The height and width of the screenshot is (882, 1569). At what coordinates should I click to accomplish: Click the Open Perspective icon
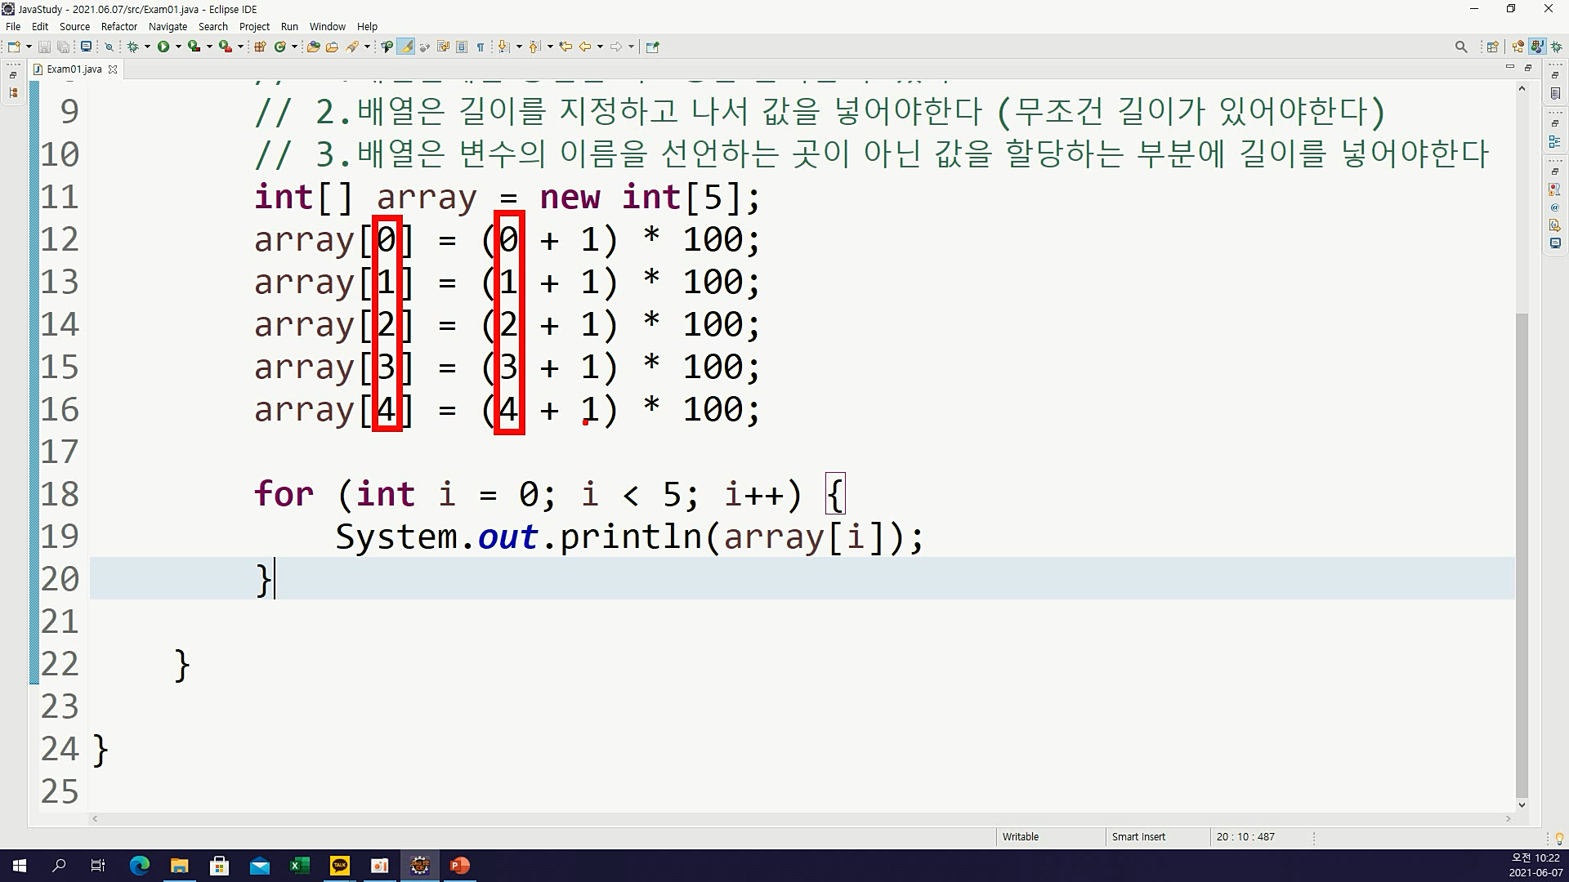point(1492,47)
